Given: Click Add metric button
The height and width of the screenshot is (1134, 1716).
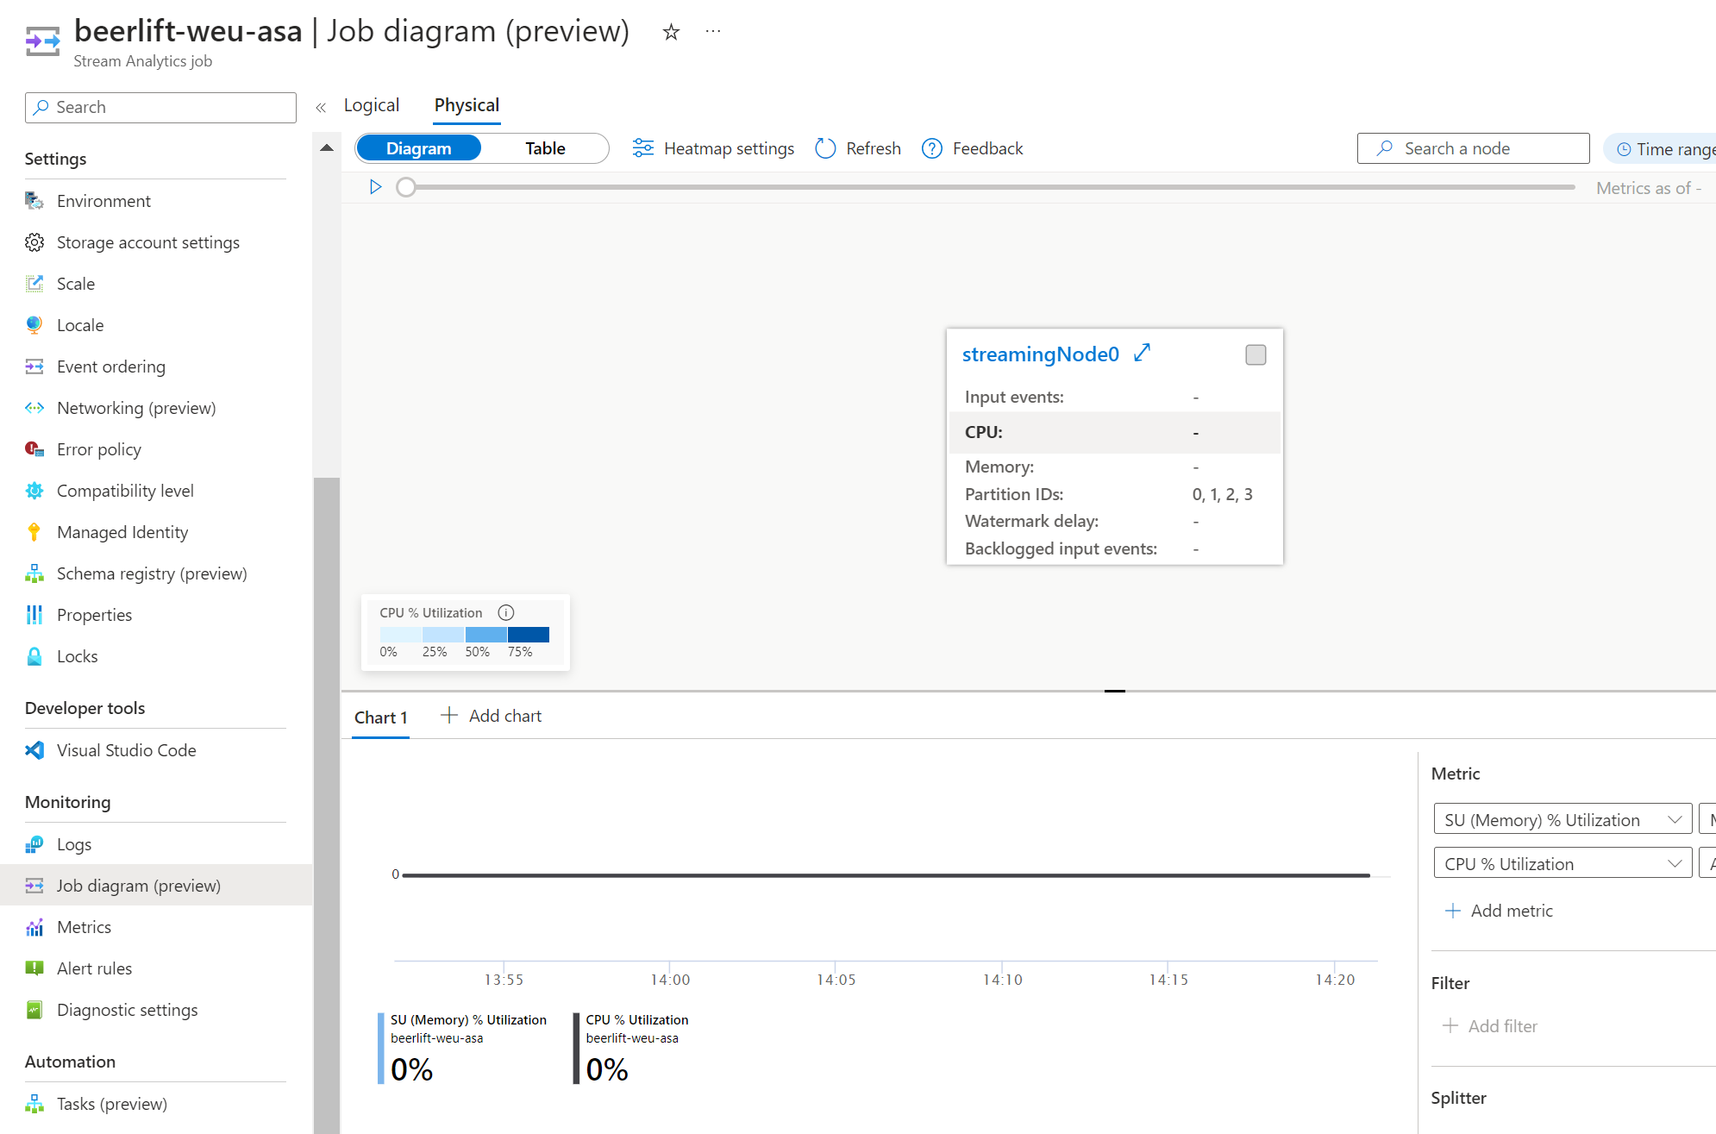Looking at the screenshot, I should [x=1499, y=911].
